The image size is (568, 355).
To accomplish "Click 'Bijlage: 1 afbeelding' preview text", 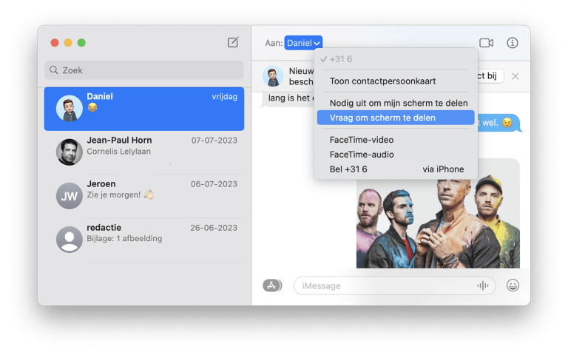I will tap(124, 238).
